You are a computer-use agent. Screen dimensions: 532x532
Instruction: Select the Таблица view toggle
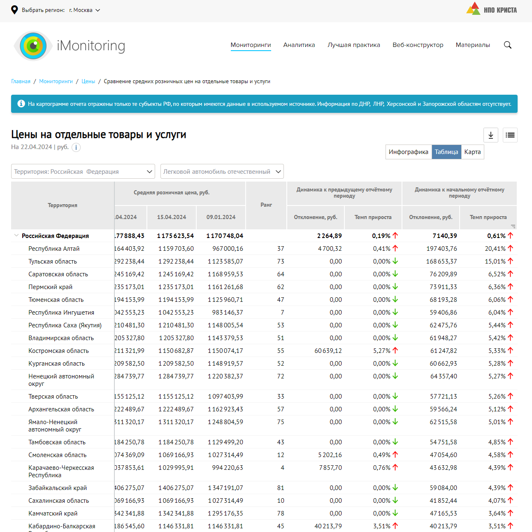[446, 152]
